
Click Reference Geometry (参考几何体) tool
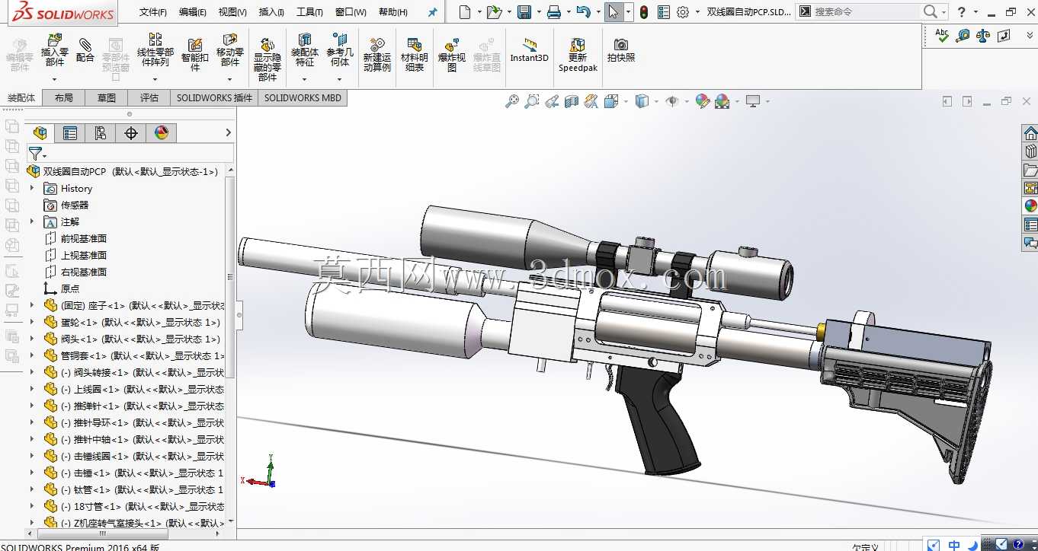340,51
